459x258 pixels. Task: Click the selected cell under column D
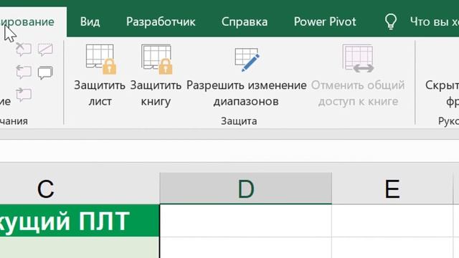pyautogui.click(x=245, y=221)
